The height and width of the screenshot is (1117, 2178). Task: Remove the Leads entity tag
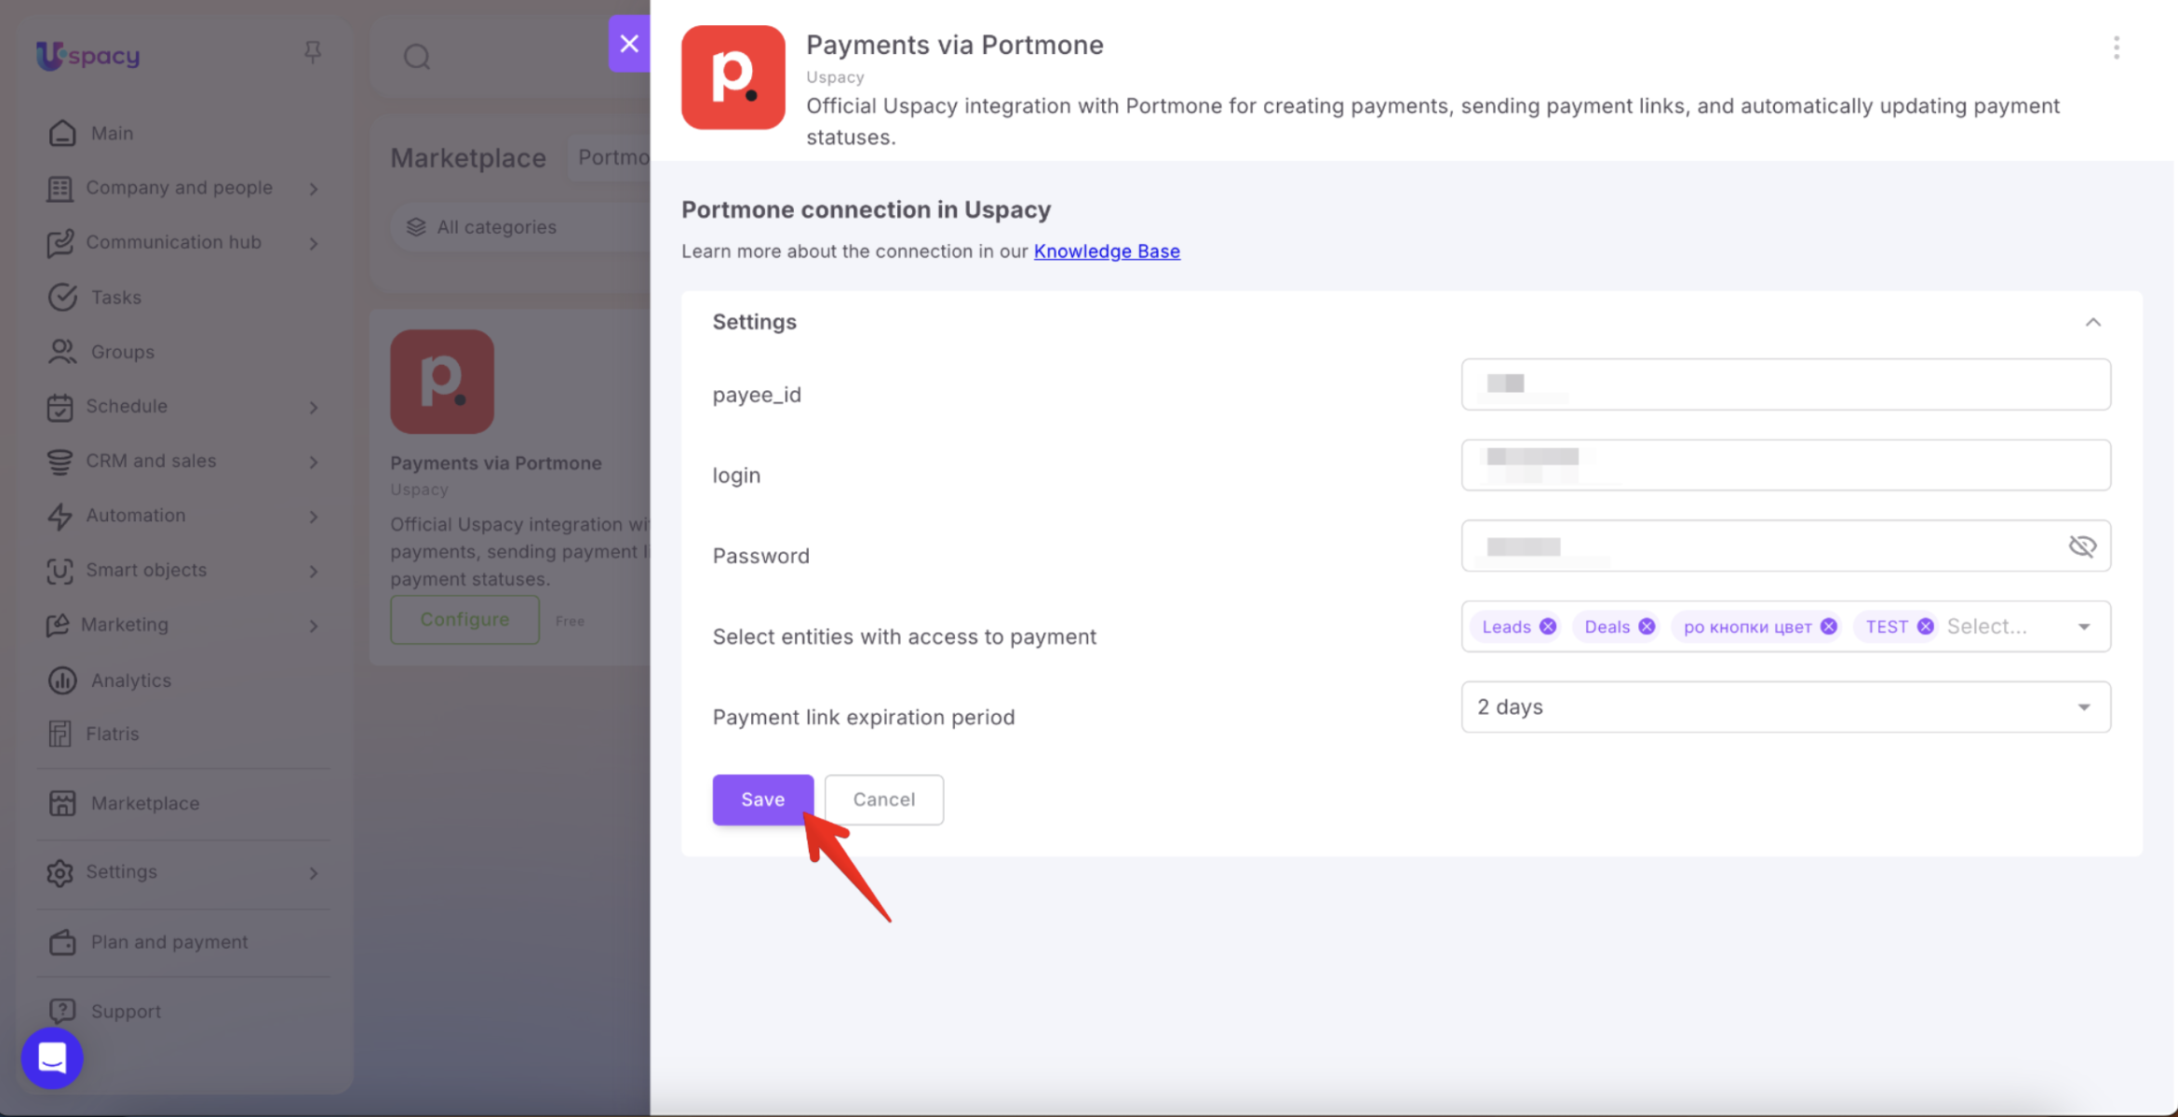[1548, 626]
